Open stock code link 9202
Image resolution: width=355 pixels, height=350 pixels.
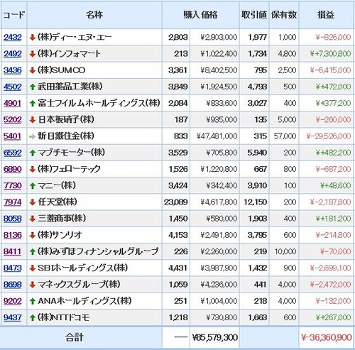pyautogui.click(x=12, y=301)
